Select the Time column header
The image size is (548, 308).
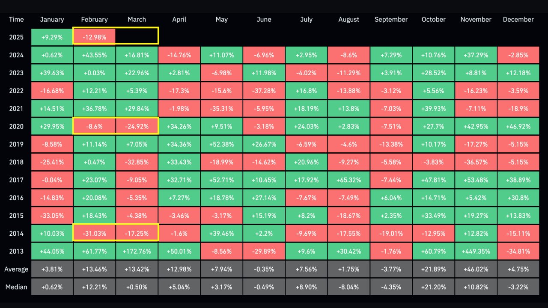point(16,19)
